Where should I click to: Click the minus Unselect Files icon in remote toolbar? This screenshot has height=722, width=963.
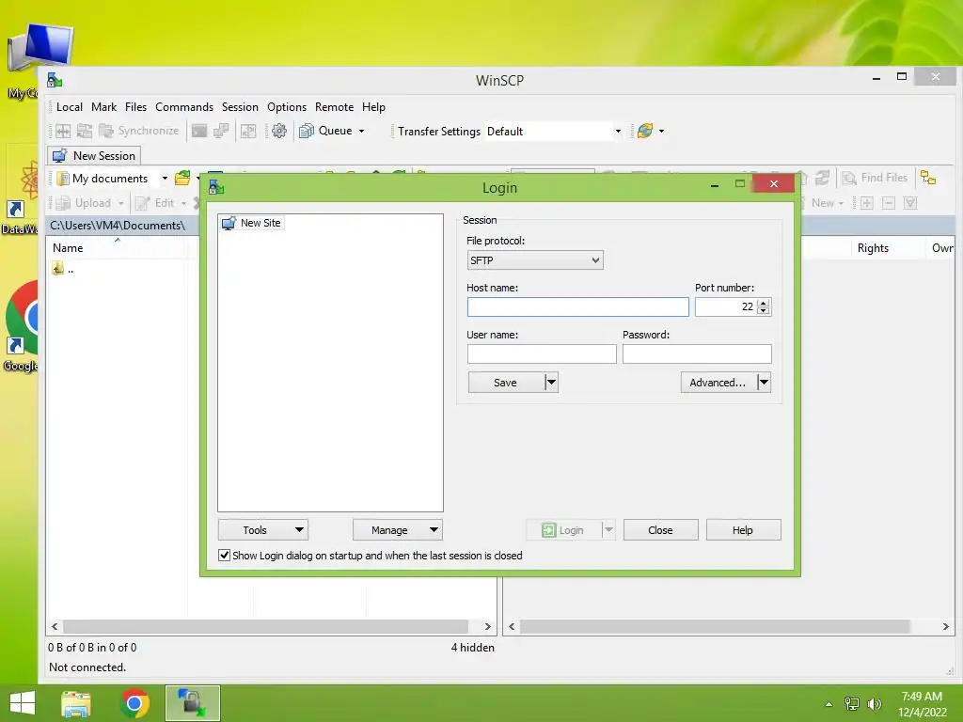coord(888,203)
